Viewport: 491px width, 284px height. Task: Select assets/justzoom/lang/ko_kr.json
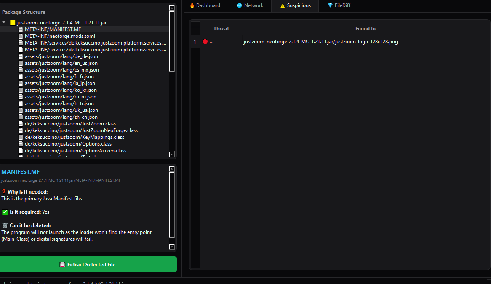click(x=61, y=90)
